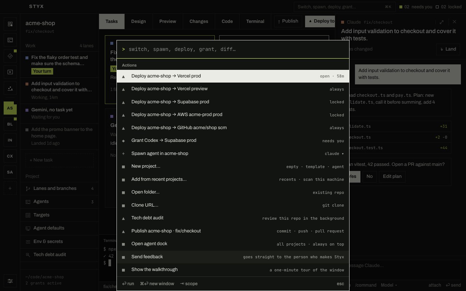Switch to the CX project badge

(x=10, y=156)
